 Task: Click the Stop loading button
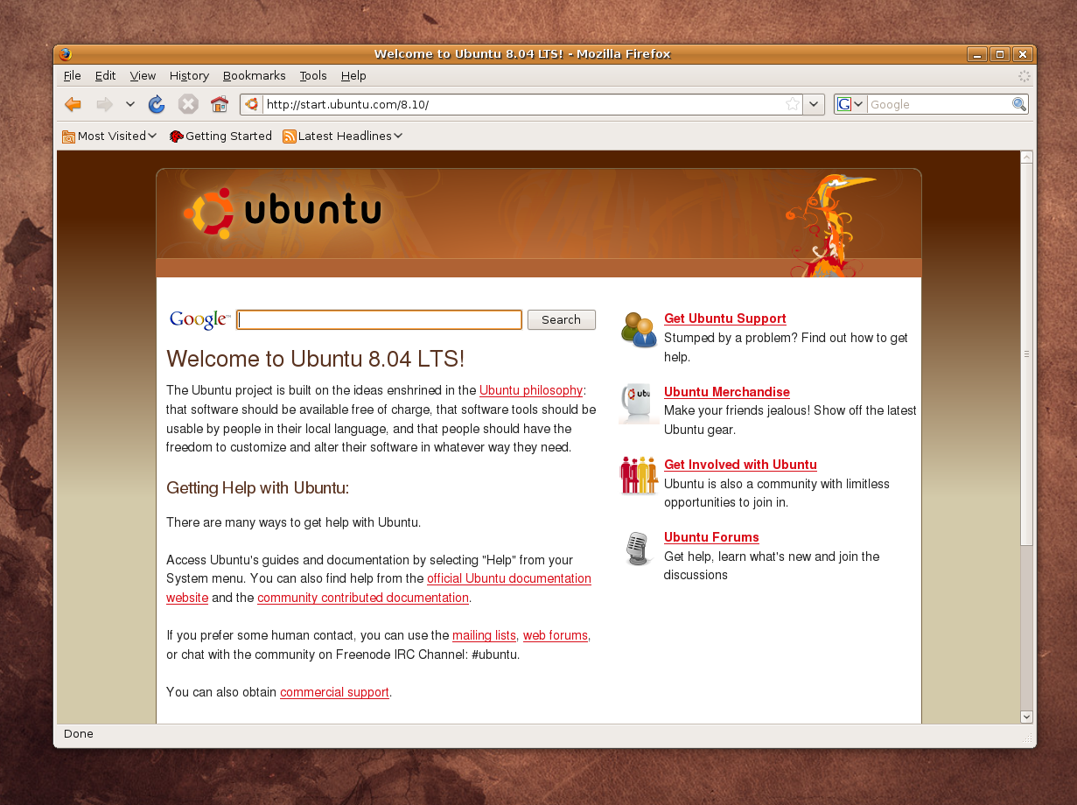188,105
